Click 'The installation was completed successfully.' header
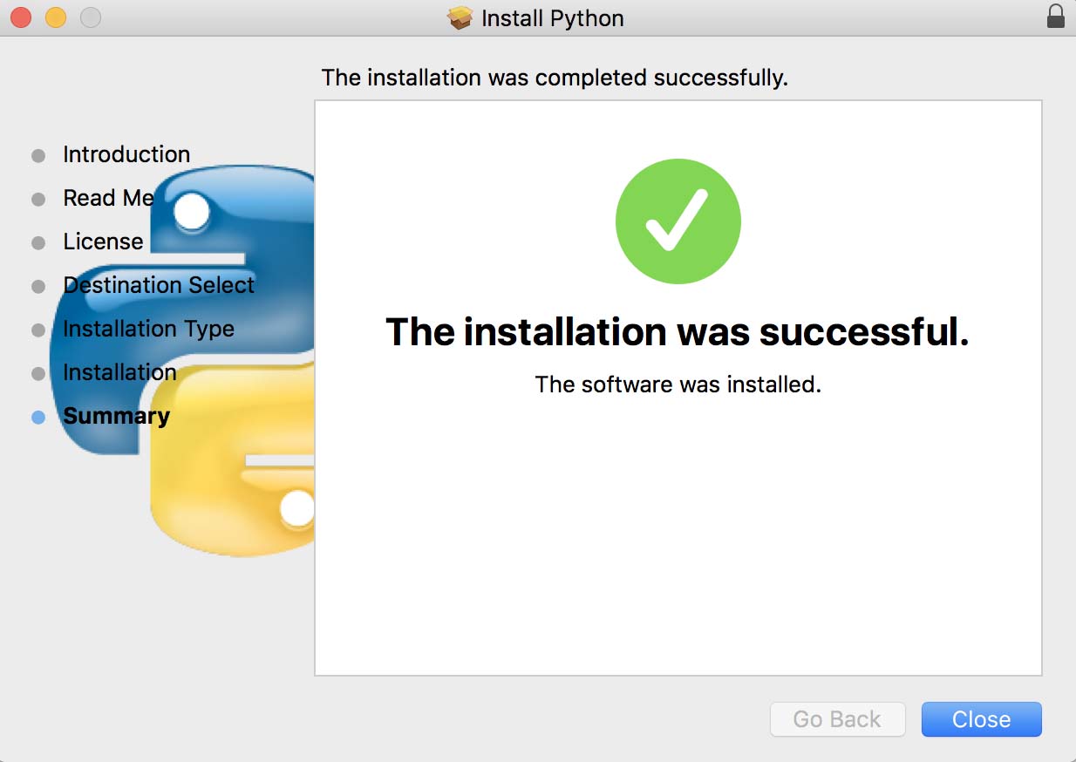1076x762 pixels. click(555, 78)
